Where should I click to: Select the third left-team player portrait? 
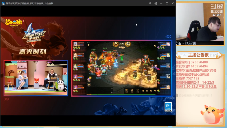coord(75,66)
